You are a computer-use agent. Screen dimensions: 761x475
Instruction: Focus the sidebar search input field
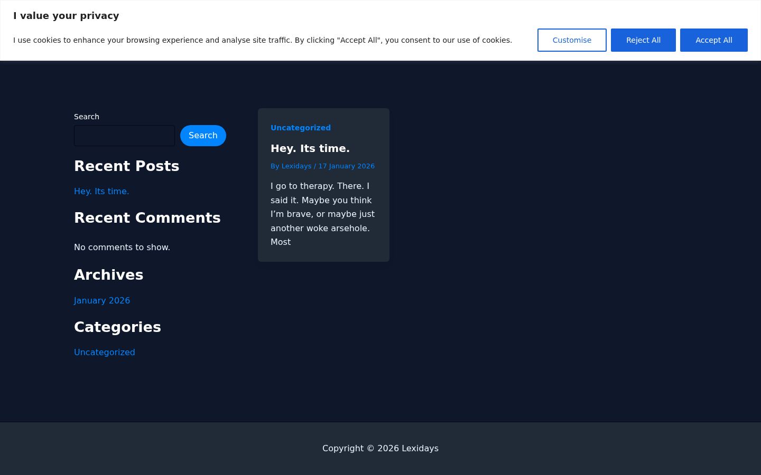(124, 136)
